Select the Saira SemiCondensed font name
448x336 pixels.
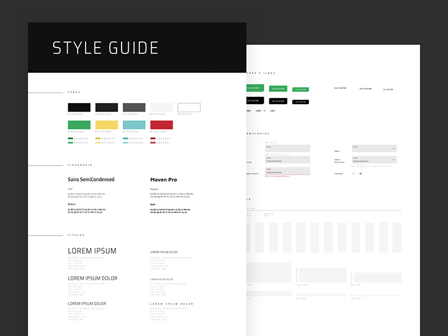click(91, 179)
